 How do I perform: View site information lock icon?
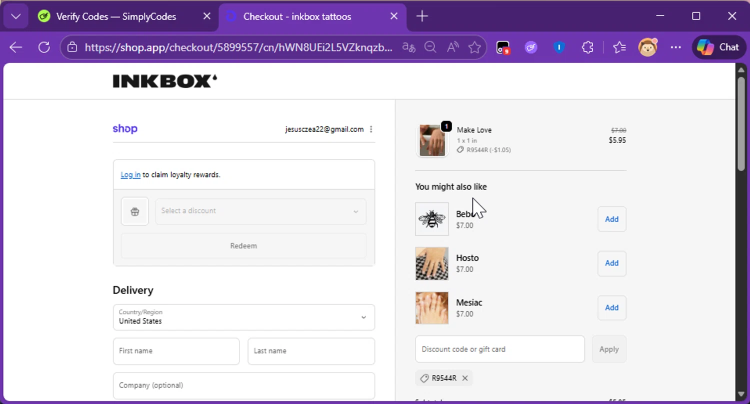(72, 47)
